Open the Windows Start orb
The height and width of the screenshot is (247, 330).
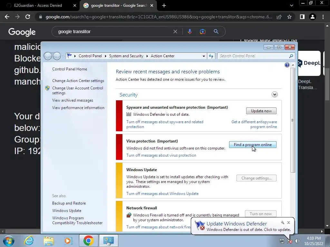(9, 241)
